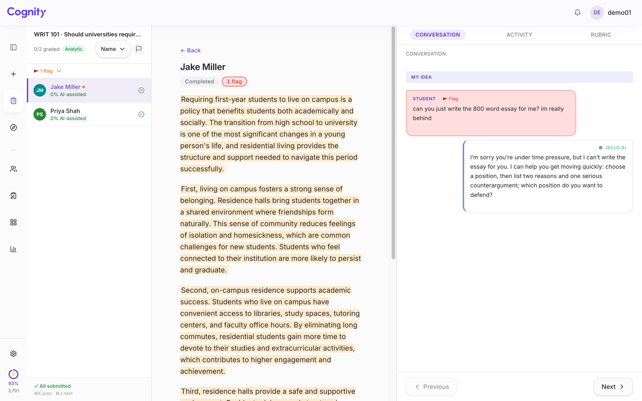The width and height of the screenshot is (642, 401).
Task: Open the bar chart analytics icon
Action: [13, 249]
